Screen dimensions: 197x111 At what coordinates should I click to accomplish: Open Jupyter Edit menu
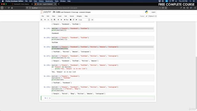point(48,16)
